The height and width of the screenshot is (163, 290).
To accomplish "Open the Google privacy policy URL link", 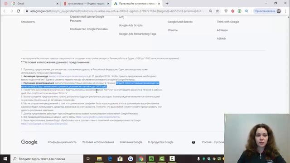I will 44,124.
